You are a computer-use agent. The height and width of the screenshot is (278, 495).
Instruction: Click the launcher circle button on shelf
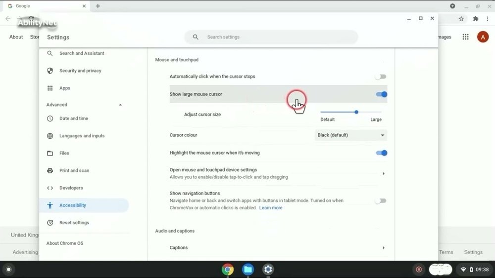tap(8, 269)
